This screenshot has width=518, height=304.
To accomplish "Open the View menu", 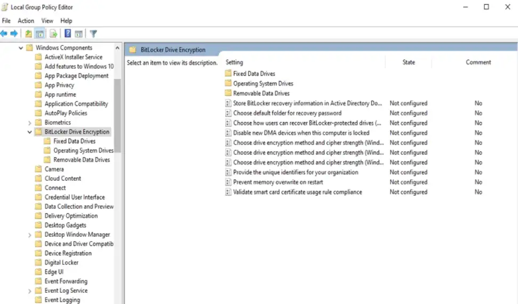I will [47, 21].
